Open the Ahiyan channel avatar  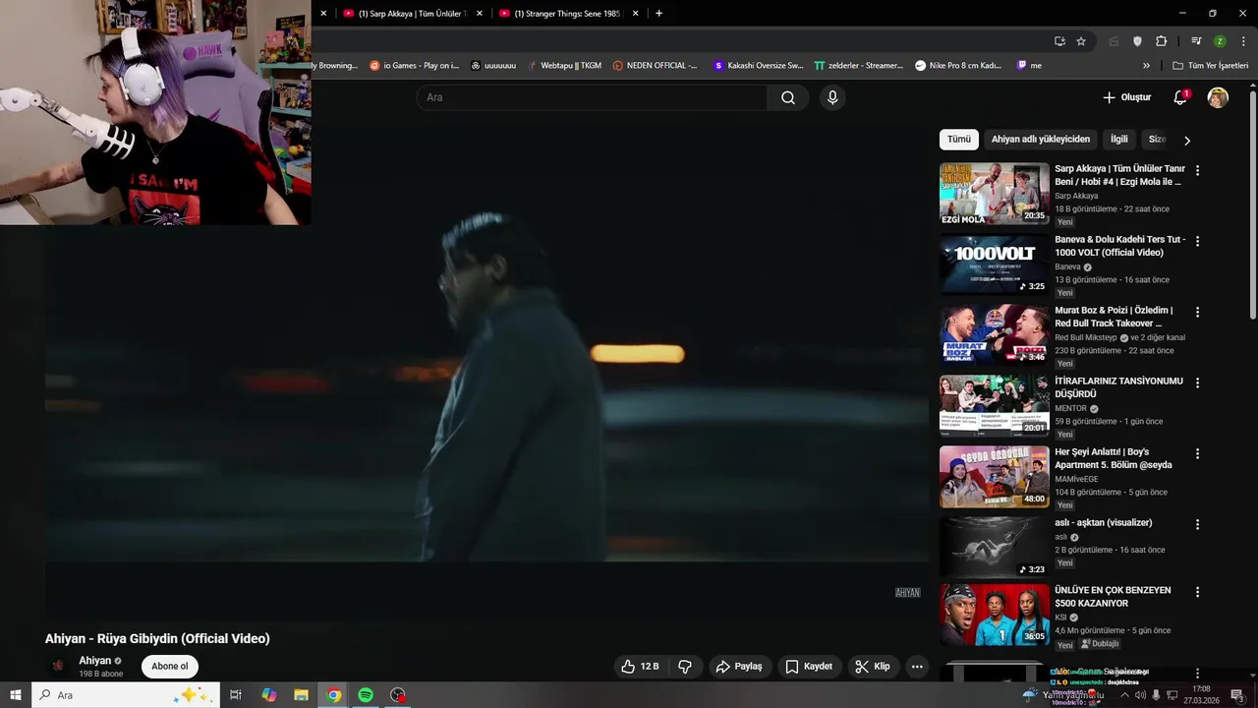coord(58,667)
